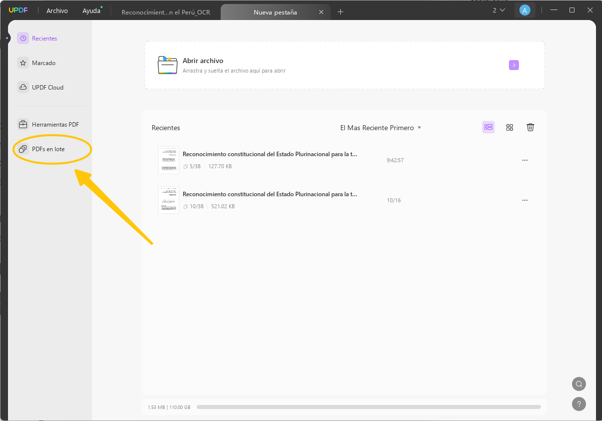Add a new tab with plus button
602x421 pixels.
pos(340,12)
